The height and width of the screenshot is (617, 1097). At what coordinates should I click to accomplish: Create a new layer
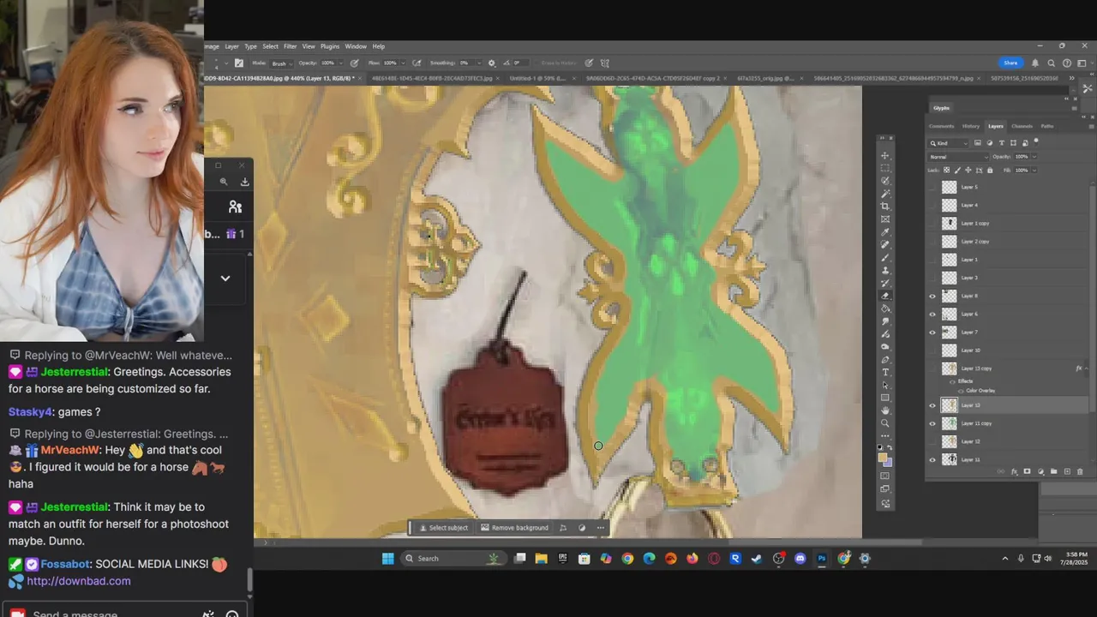point(1067,471)
